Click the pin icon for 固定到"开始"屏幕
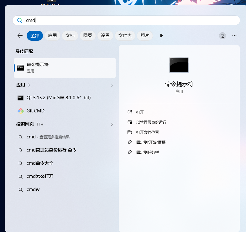 [130, 142]
